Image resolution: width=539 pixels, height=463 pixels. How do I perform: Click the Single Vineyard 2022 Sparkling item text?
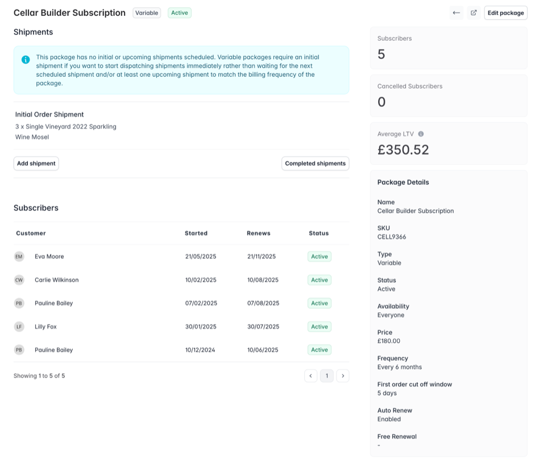[x=65, y=131]
